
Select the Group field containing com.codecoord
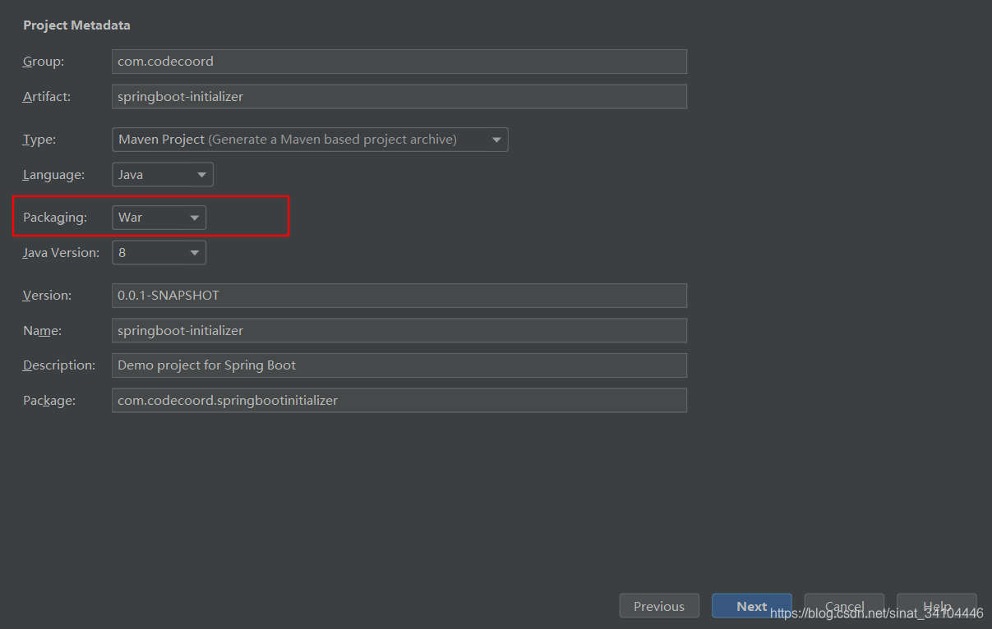coord(399,61)
